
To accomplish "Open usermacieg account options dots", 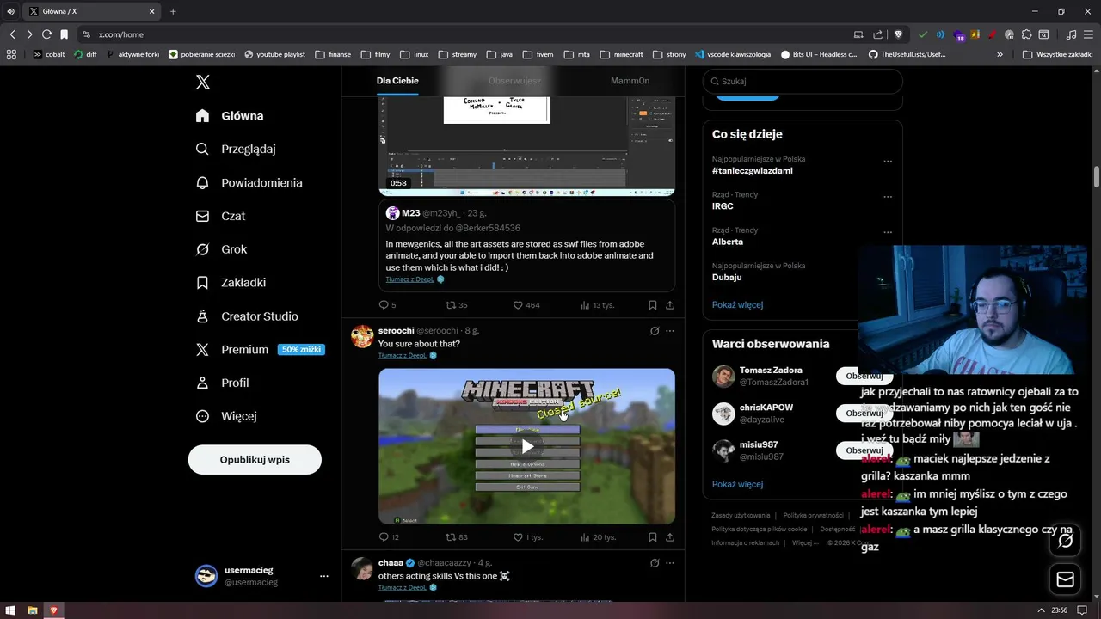I will tap(324, 576).
